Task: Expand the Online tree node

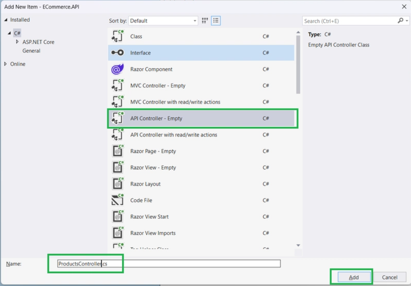Action: click(x=5, y=64)
